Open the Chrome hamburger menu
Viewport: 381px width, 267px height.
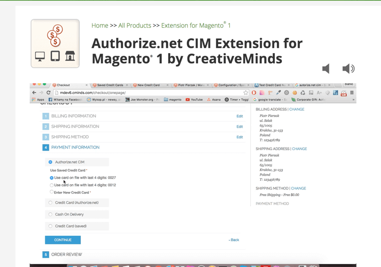click(352, 93)
